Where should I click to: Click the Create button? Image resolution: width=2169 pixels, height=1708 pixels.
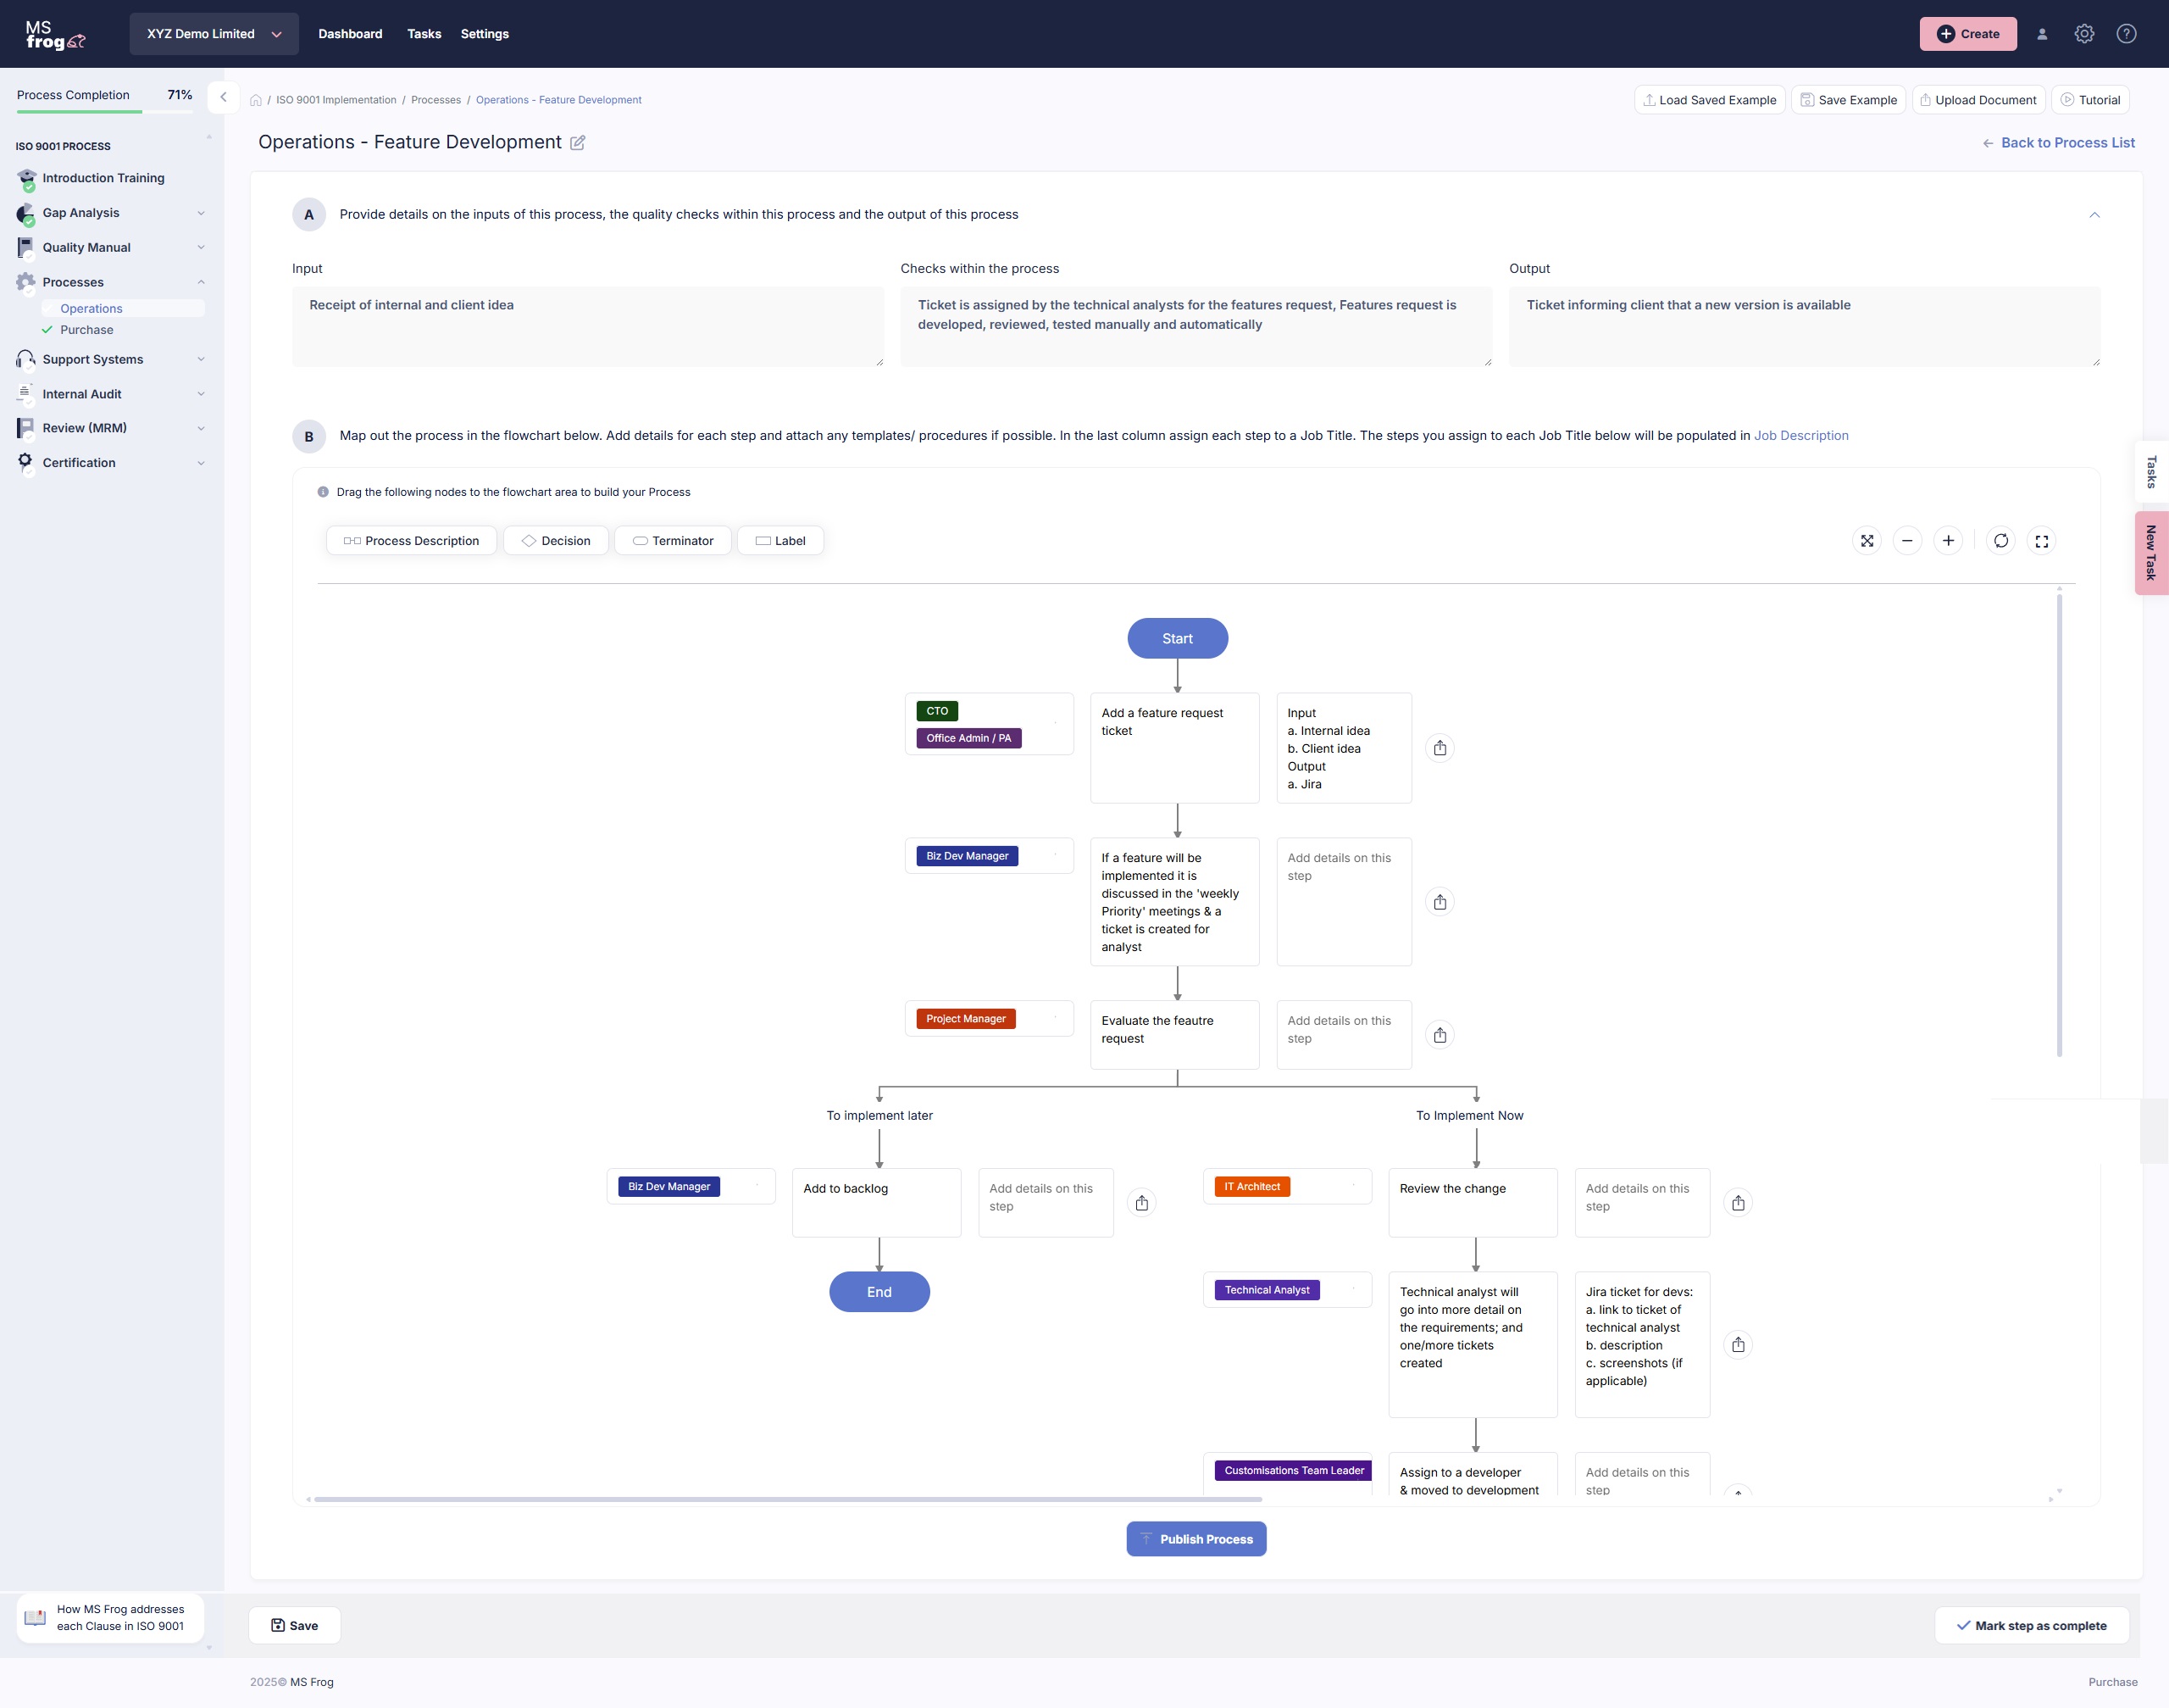[1968, 34]
